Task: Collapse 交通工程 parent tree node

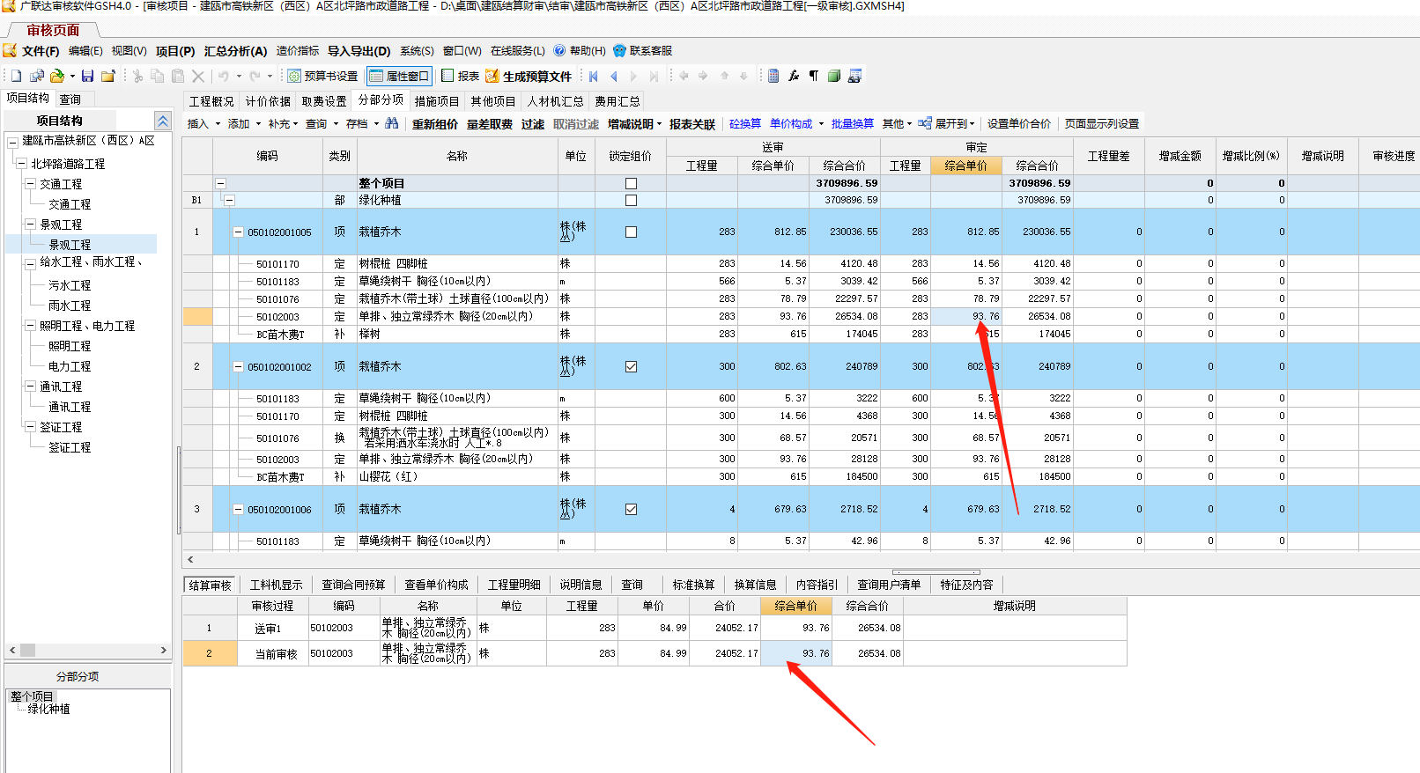Action: click(30, 184)
